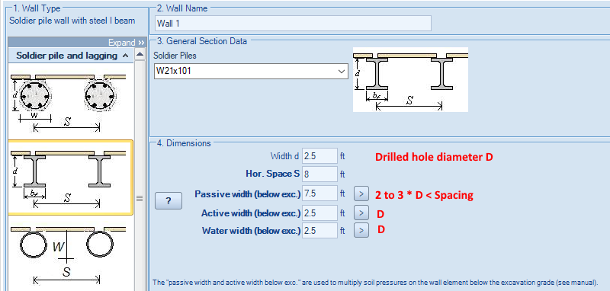The width and height of the screenshot is (610, 291).
Task: Open the help question mark button
Action: click(x=168, y=201)
